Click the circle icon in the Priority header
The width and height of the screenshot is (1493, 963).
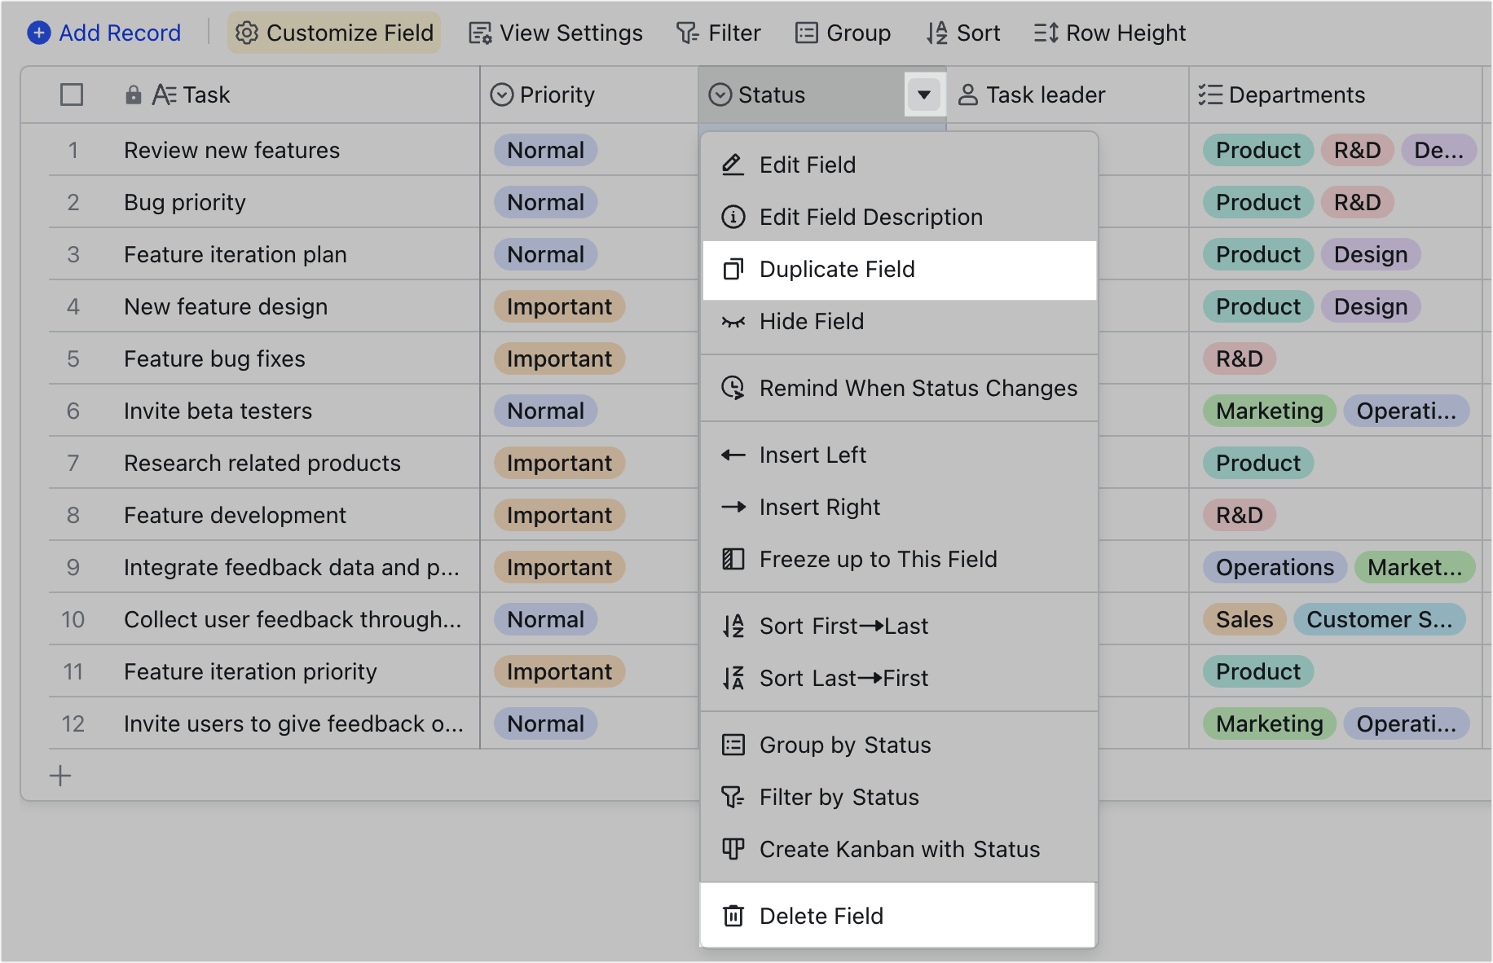(502, 95)
